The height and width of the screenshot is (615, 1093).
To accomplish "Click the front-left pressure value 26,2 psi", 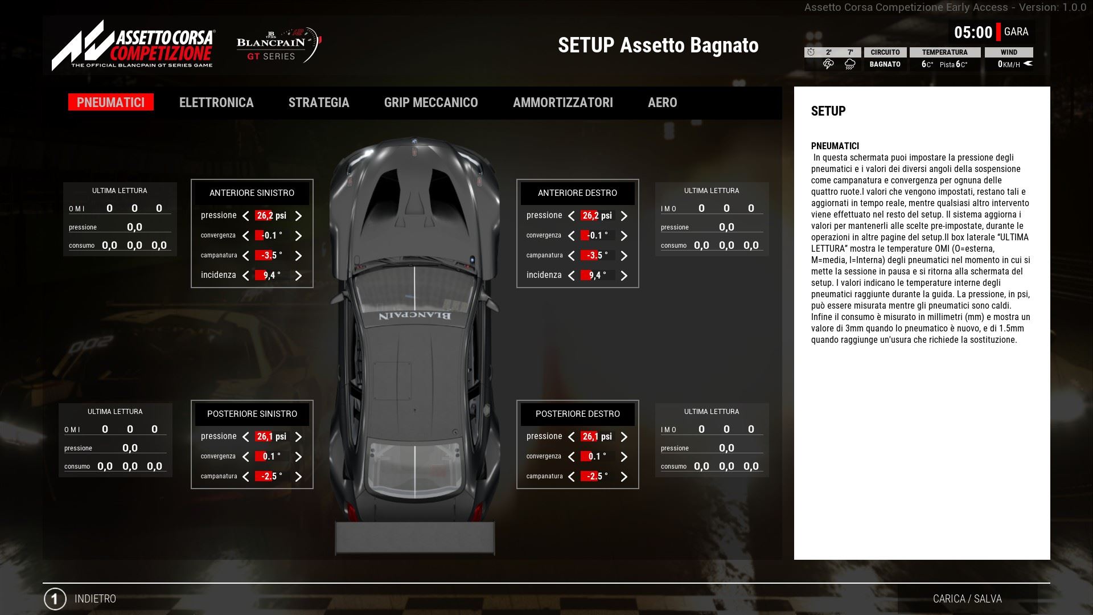I will coord(272,216).
